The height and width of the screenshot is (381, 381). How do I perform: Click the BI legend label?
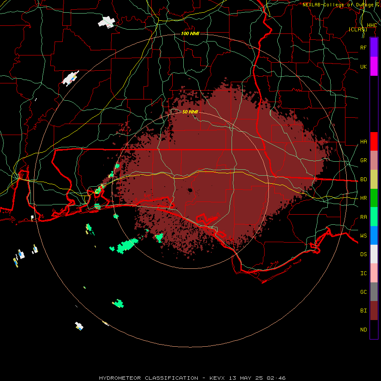pyautogui.click(x=363, y=311)
